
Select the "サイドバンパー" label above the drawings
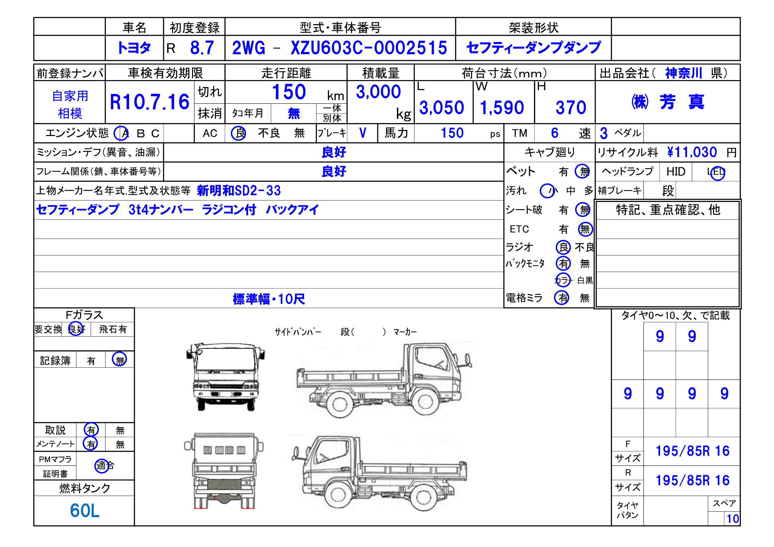[x=298, y=332]
